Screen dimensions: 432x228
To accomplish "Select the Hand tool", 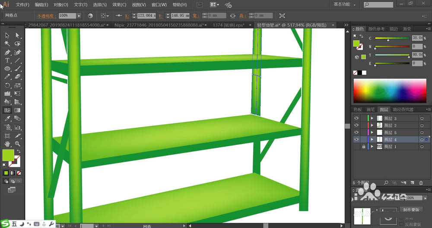I will point(7,144).
